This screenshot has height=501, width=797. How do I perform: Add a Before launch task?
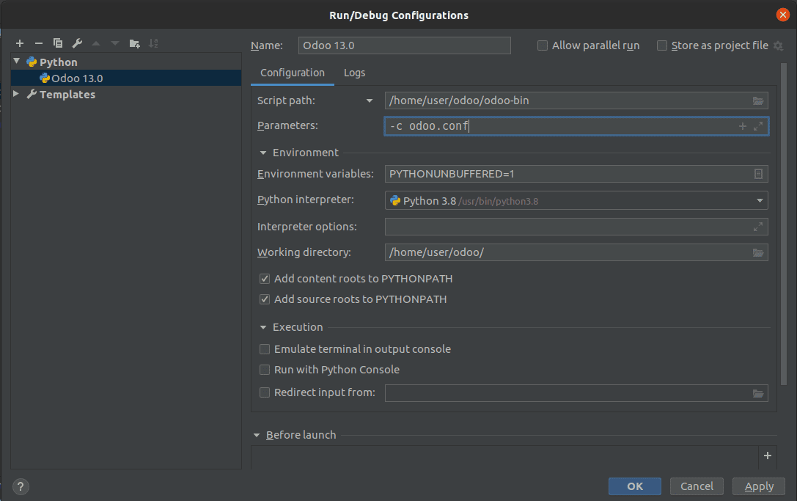pos(768,456)
